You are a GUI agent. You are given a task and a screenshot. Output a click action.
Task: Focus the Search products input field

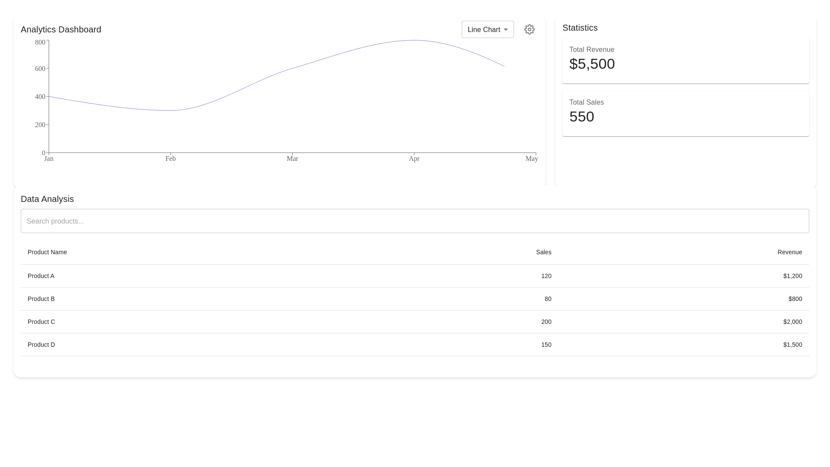[x=414, y=221]
